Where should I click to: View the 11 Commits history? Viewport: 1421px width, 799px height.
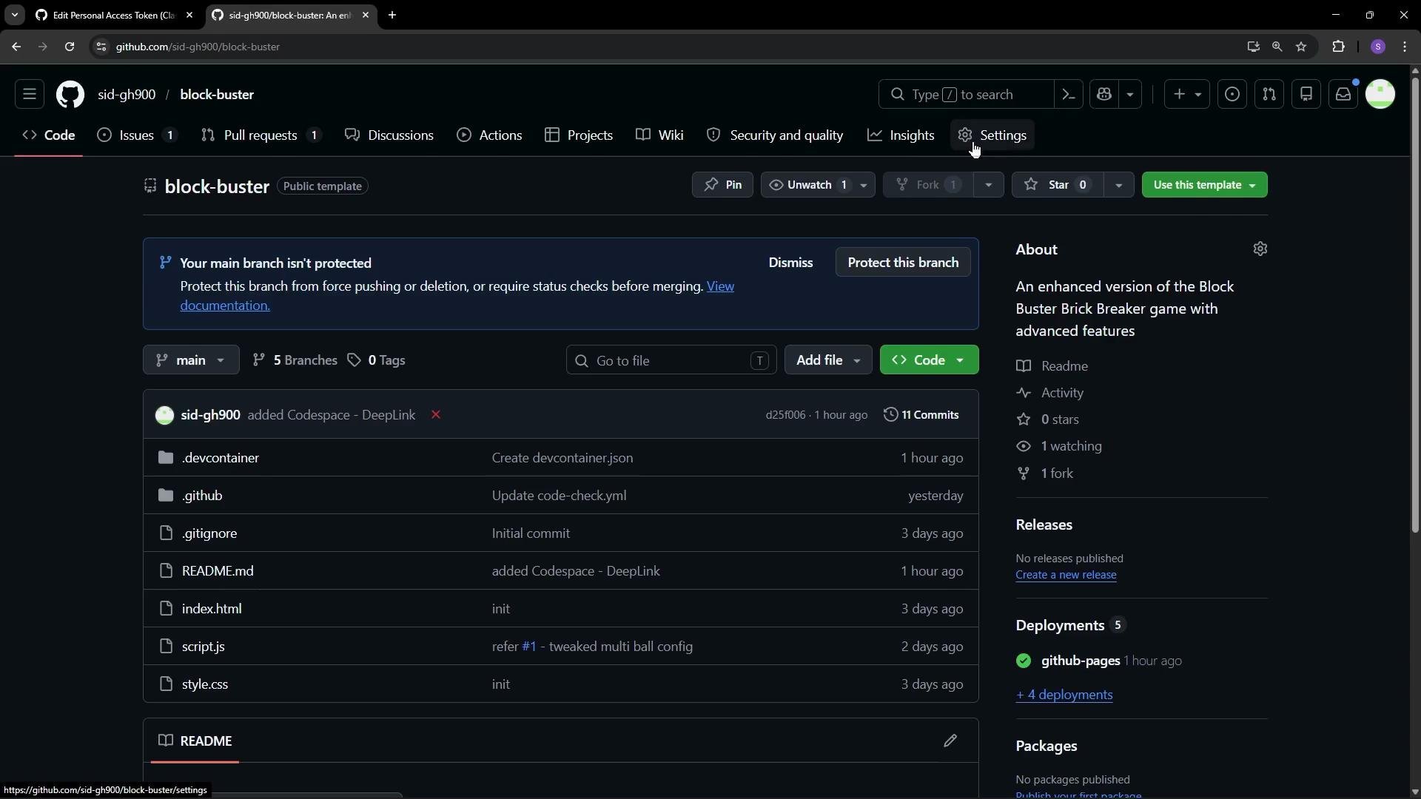pyautogui.click(x=921, y=415)
